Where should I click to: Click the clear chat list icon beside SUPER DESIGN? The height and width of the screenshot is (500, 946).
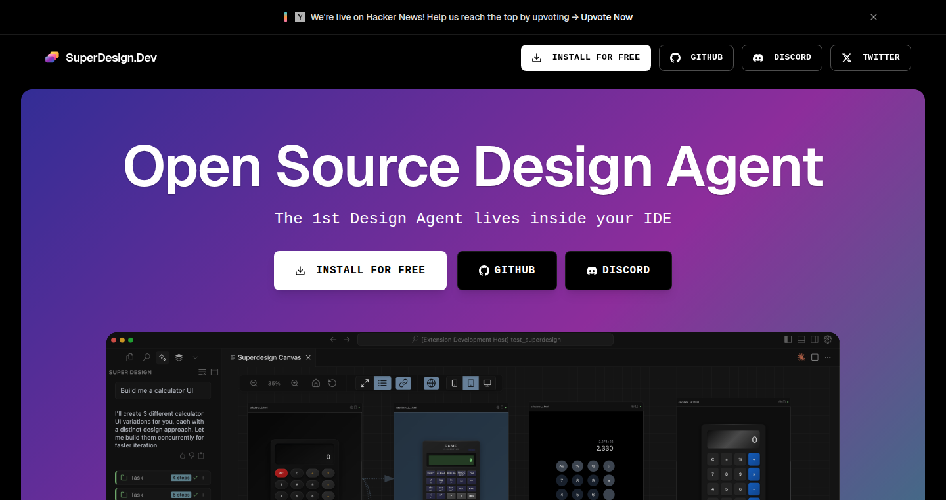click(x=202, y=372)
